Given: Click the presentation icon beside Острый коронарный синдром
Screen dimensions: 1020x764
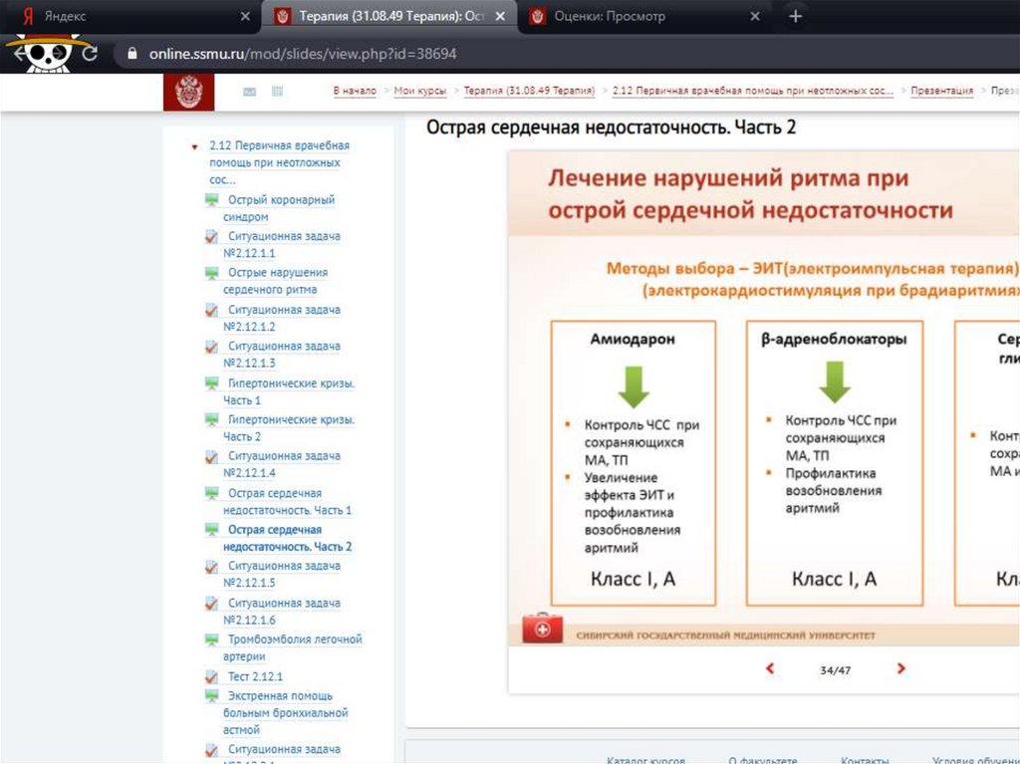Looking at the screenshot, I should click(x=211, y=200).
